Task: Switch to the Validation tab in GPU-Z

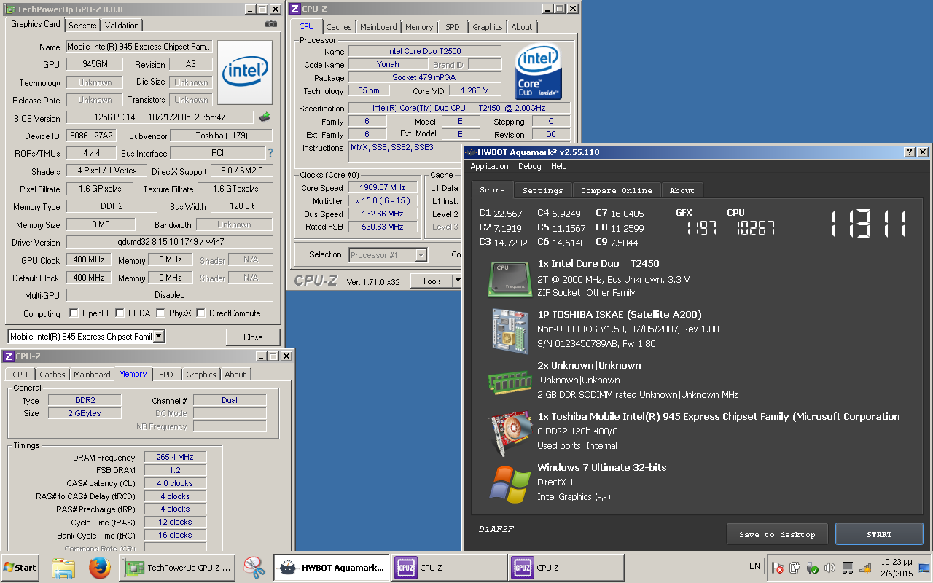Action: pos(122,25)
